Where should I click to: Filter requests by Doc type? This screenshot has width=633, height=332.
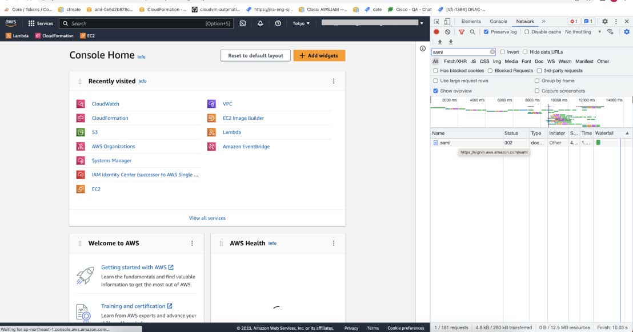click(539, 61)
